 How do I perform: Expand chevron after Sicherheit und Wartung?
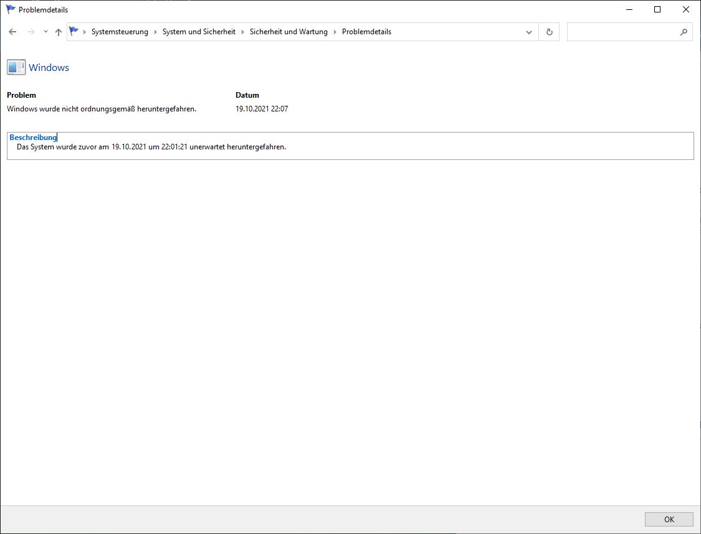point(335,32)
